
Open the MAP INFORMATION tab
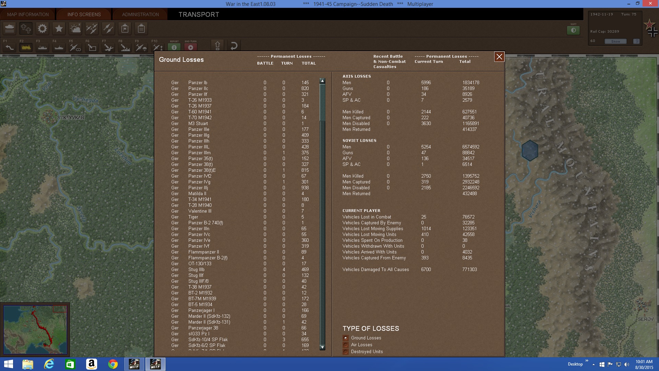tap(28, 14)
